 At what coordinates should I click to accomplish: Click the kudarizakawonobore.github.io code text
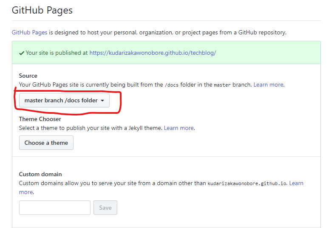coord(247,183)
